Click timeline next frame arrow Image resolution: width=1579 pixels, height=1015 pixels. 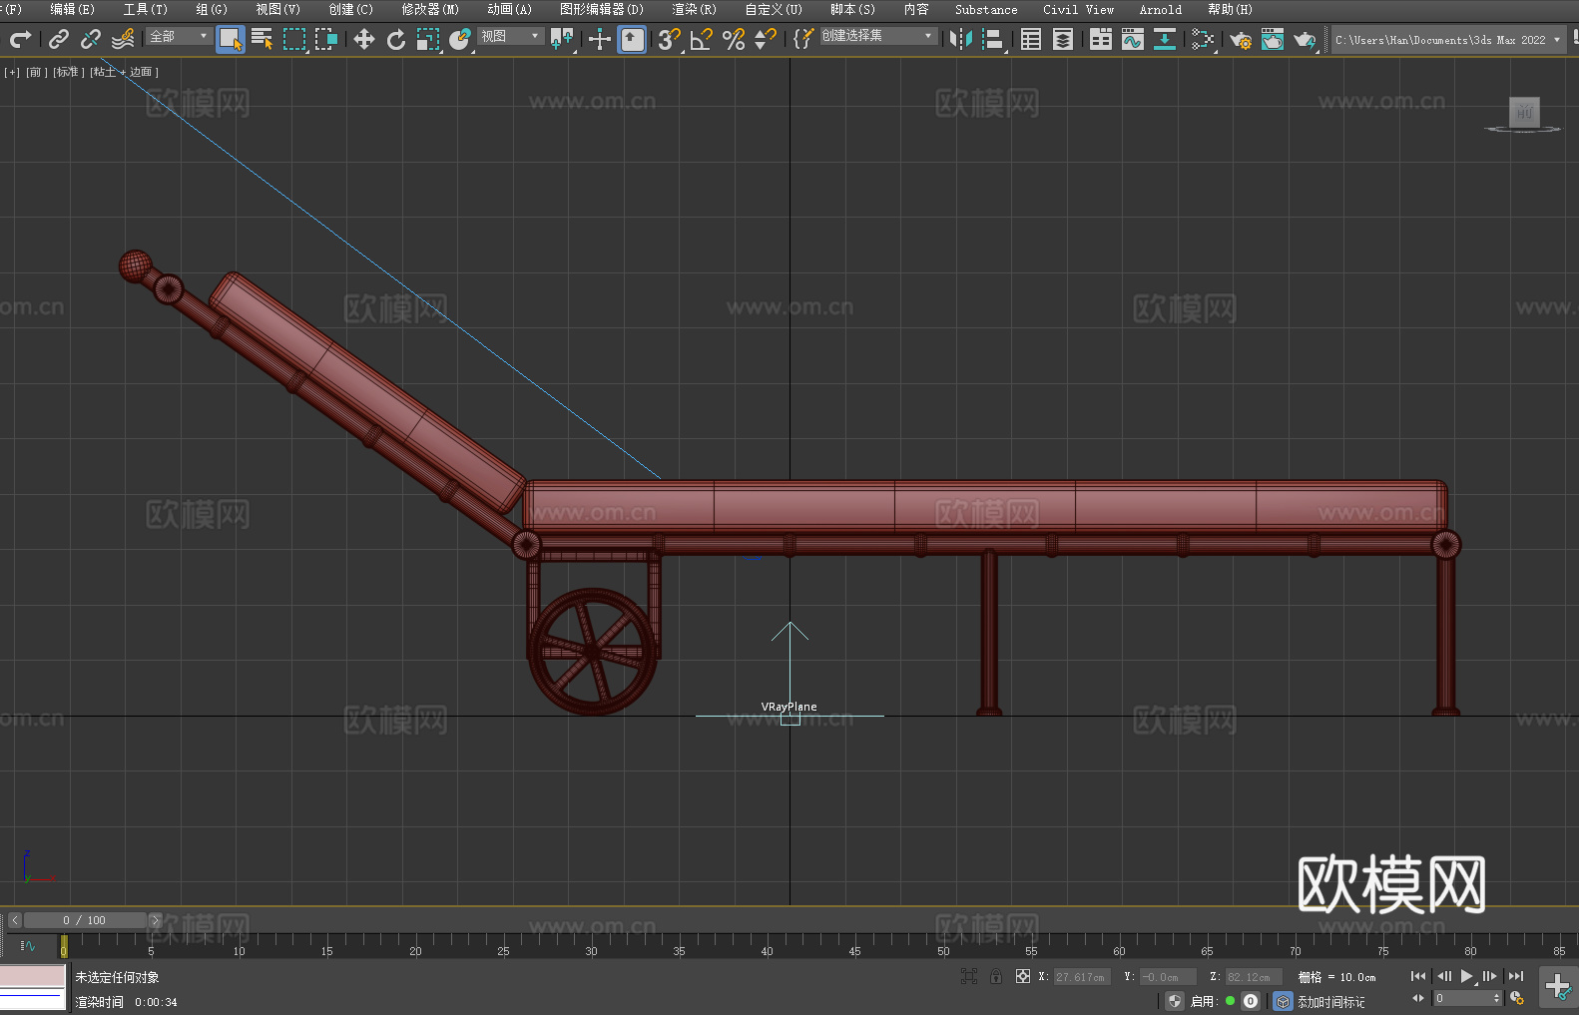[x=155, y=920]
